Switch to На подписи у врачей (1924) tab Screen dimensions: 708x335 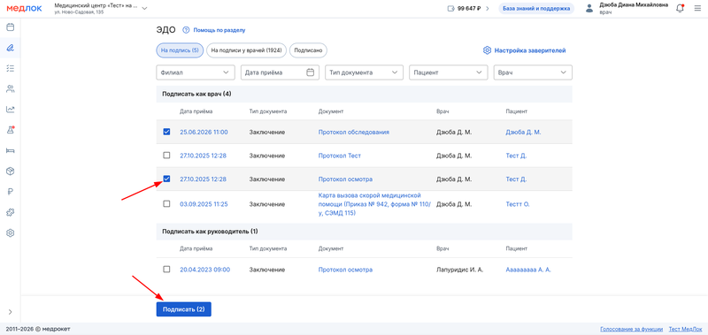coord(247,50)
